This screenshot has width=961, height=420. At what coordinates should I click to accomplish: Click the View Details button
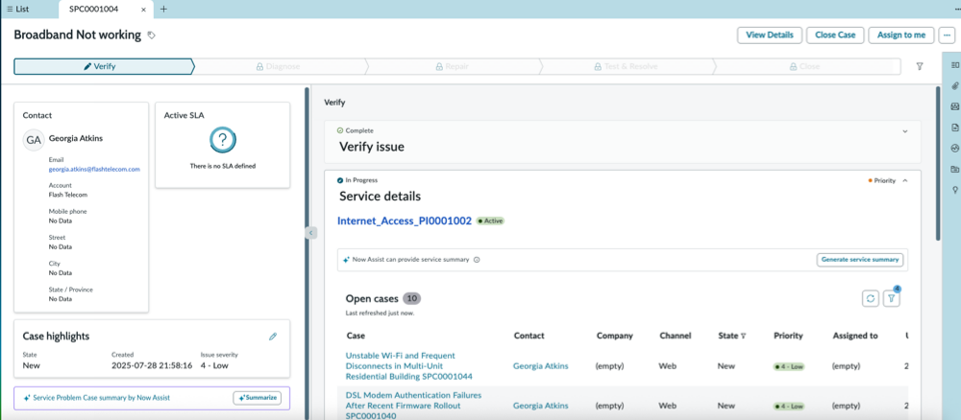point(769,35)
